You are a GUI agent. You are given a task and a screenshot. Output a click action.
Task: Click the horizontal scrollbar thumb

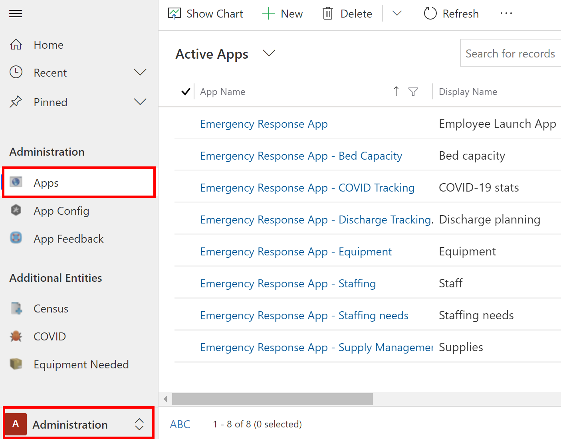click(272, 399)
